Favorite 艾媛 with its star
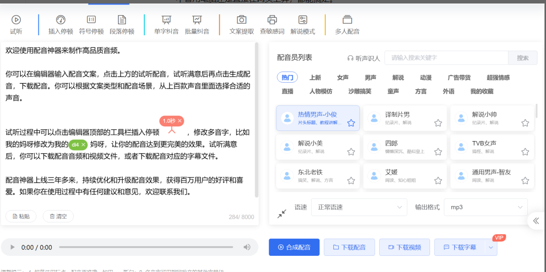The image size is (546, 272). click(x=438, y=180)
